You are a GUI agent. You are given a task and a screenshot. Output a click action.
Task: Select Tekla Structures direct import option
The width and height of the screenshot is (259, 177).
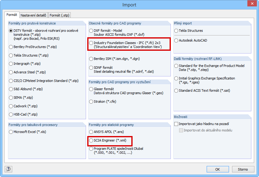tap(176, 31)
